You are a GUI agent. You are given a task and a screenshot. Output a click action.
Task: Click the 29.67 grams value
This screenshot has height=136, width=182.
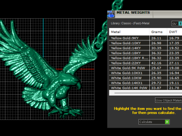(x=156, y=68)
